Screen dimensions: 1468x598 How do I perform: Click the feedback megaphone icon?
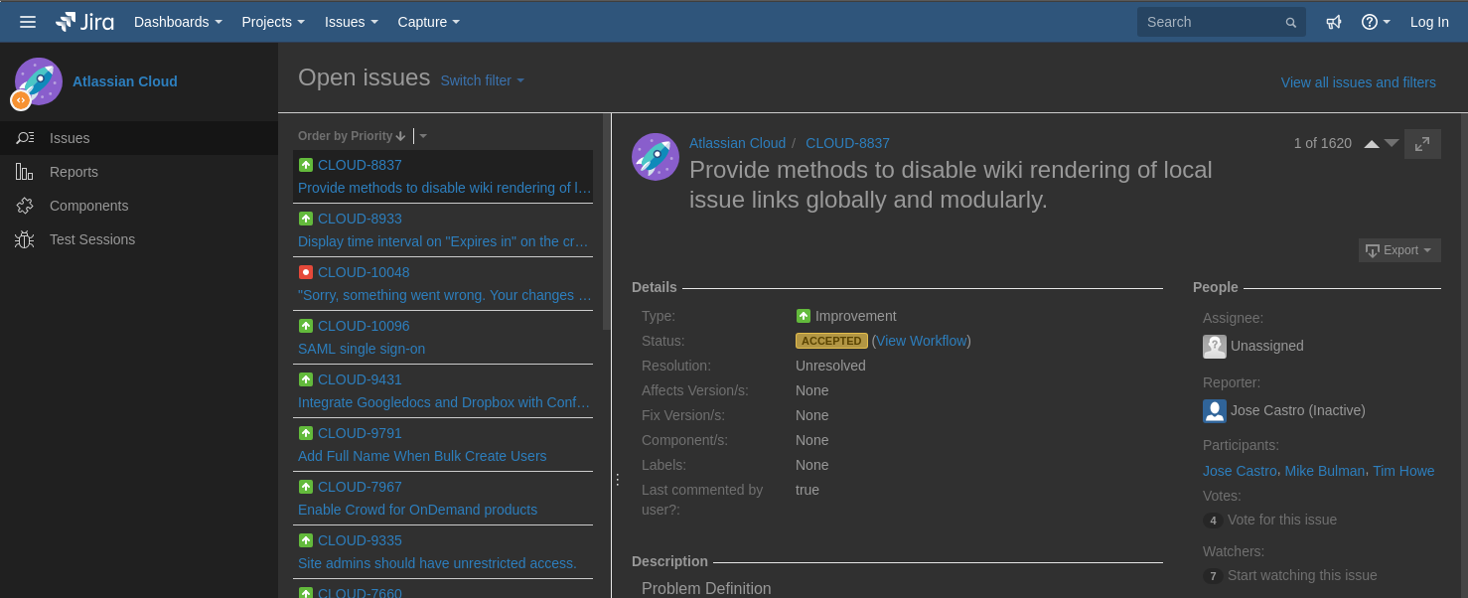[x=1333, y=21]
